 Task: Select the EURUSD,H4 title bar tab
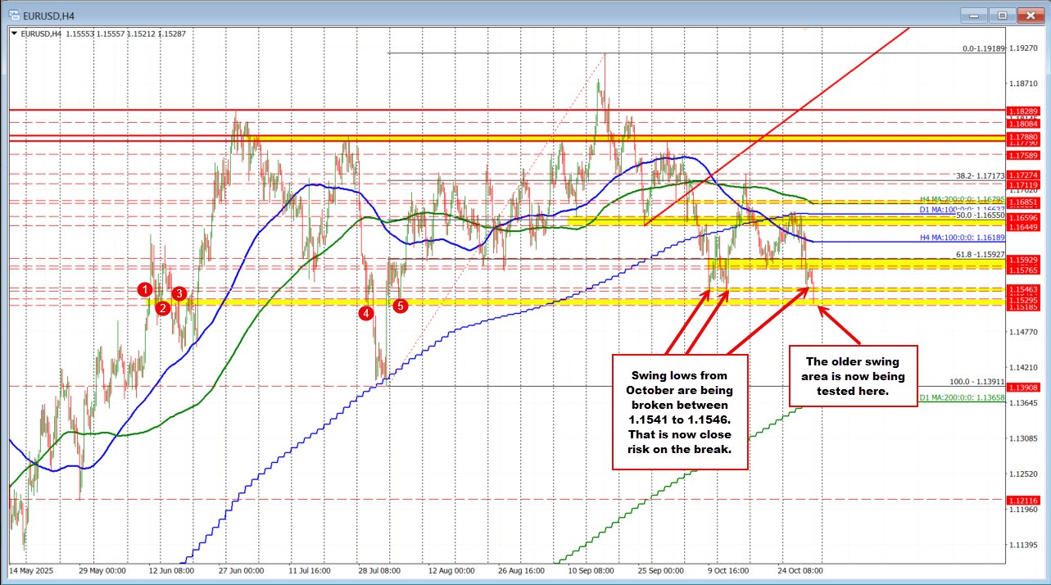coord(49,14)
